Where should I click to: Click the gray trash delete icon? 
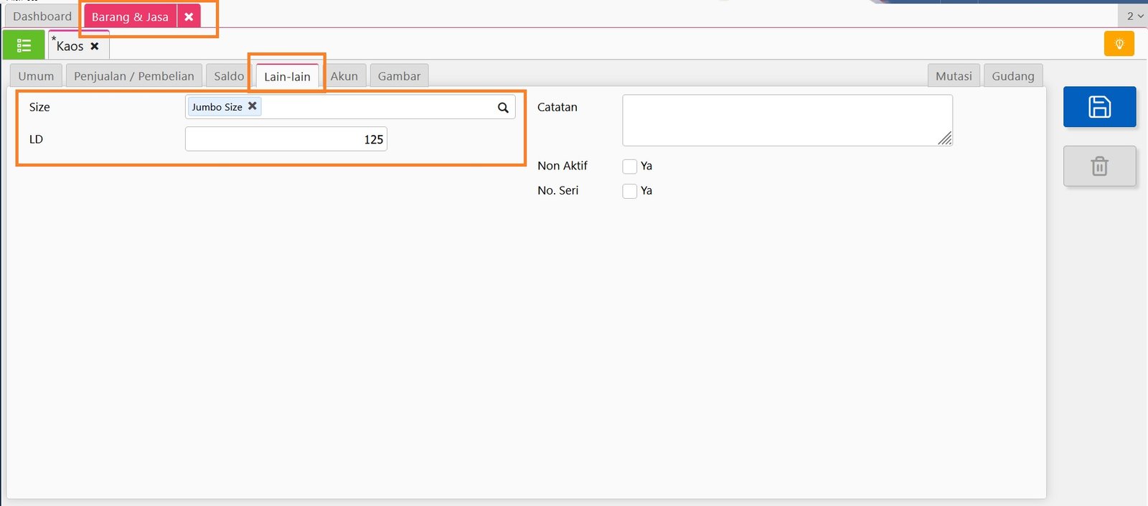1099,167
